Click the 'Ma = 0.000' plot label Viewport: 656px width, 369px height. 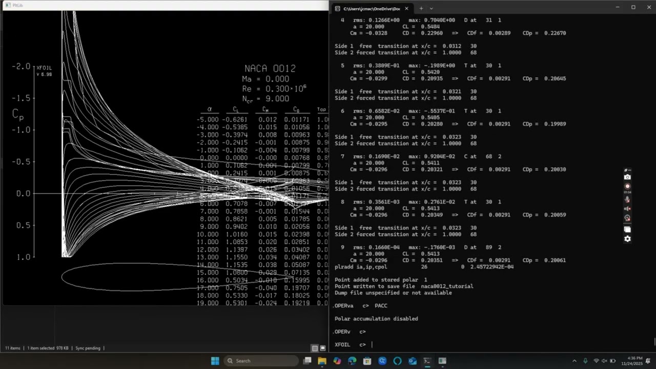pos(265,79)
